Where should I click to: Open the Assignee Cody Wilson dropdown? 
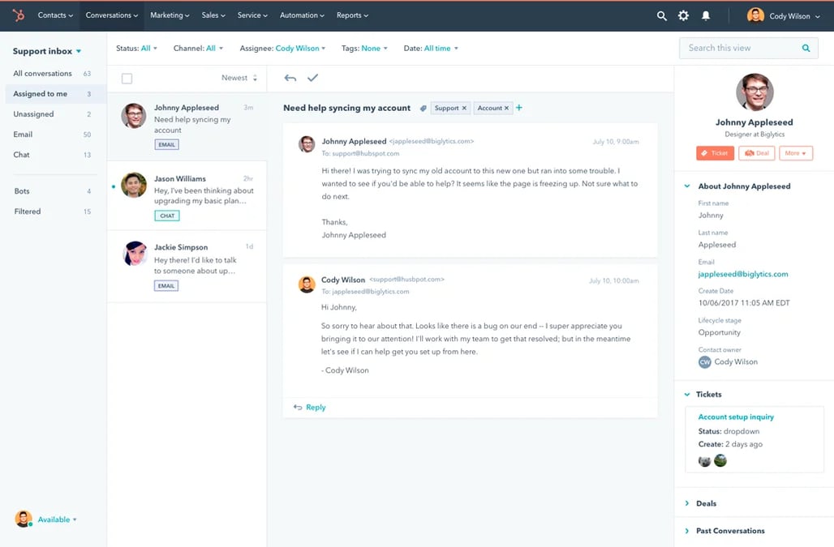(x=300, y=49)
